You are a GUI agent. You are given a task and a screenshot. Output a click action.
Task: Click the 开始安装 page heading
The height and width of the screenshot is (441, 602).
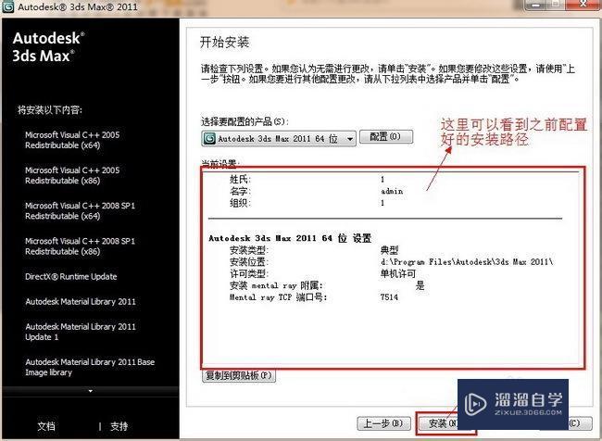(x=225, y=42)
